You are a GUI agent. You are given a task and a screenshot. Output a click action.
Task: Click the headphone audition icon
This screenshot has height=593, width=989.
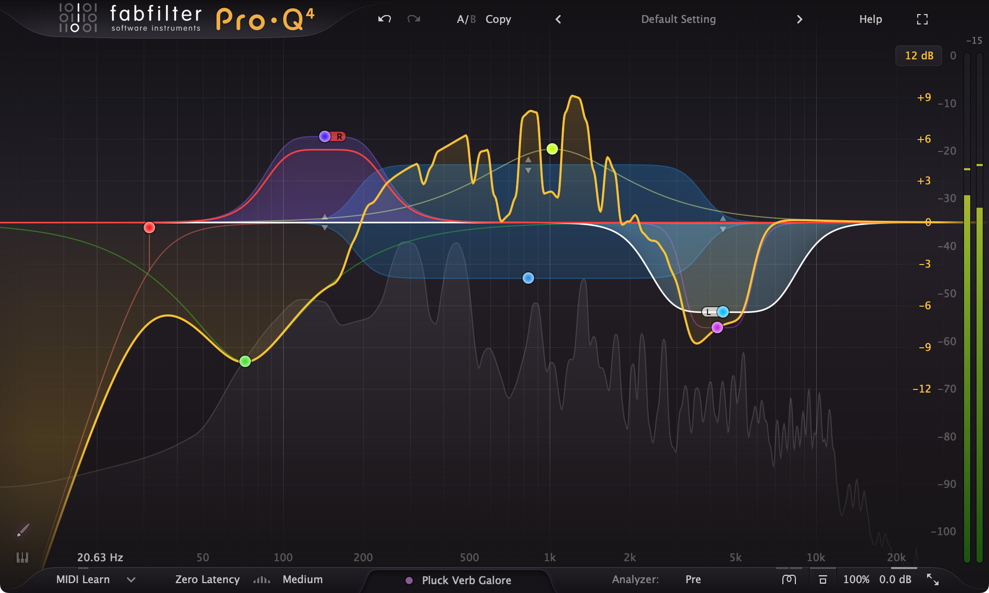point(789,579)
